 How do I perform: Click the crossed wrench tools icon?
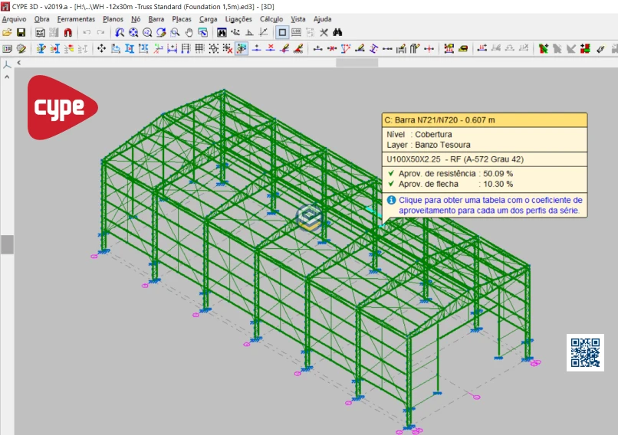[324, 33]
